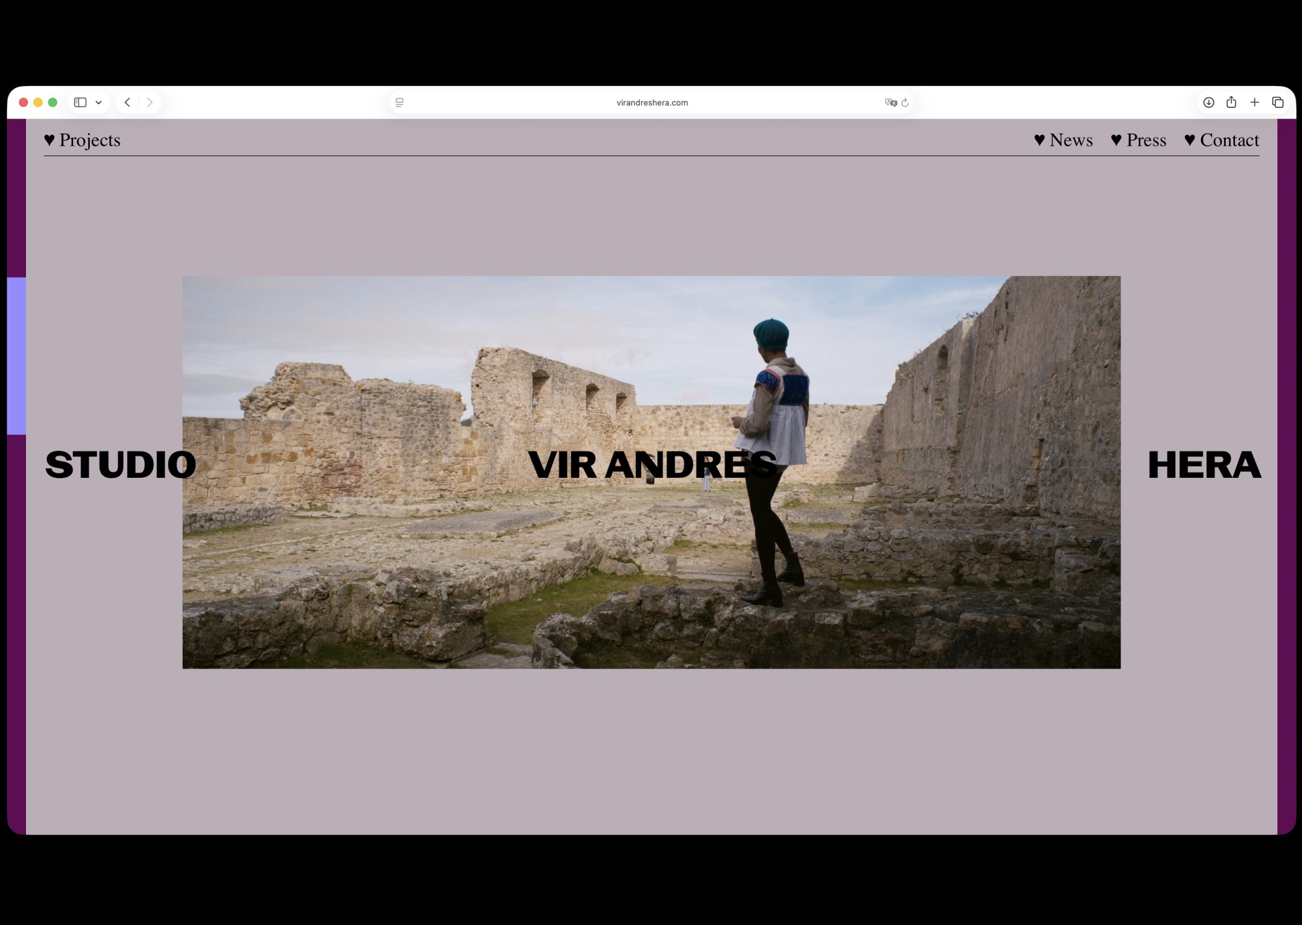The width and height of the screenshot is (1302, 925).
Task: Open a new tab with plus icon
Action: pos(1254,102)
